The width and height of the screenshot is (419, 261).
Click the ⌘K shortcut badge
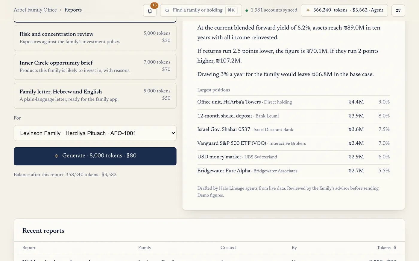click(231, 10)
